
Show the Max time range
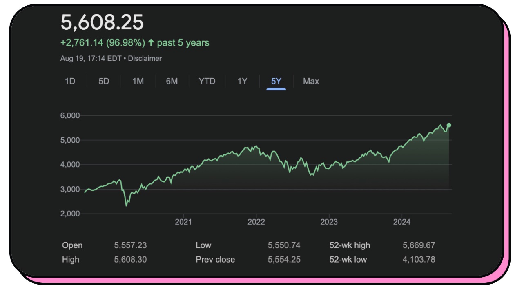[x=311, y=81]
